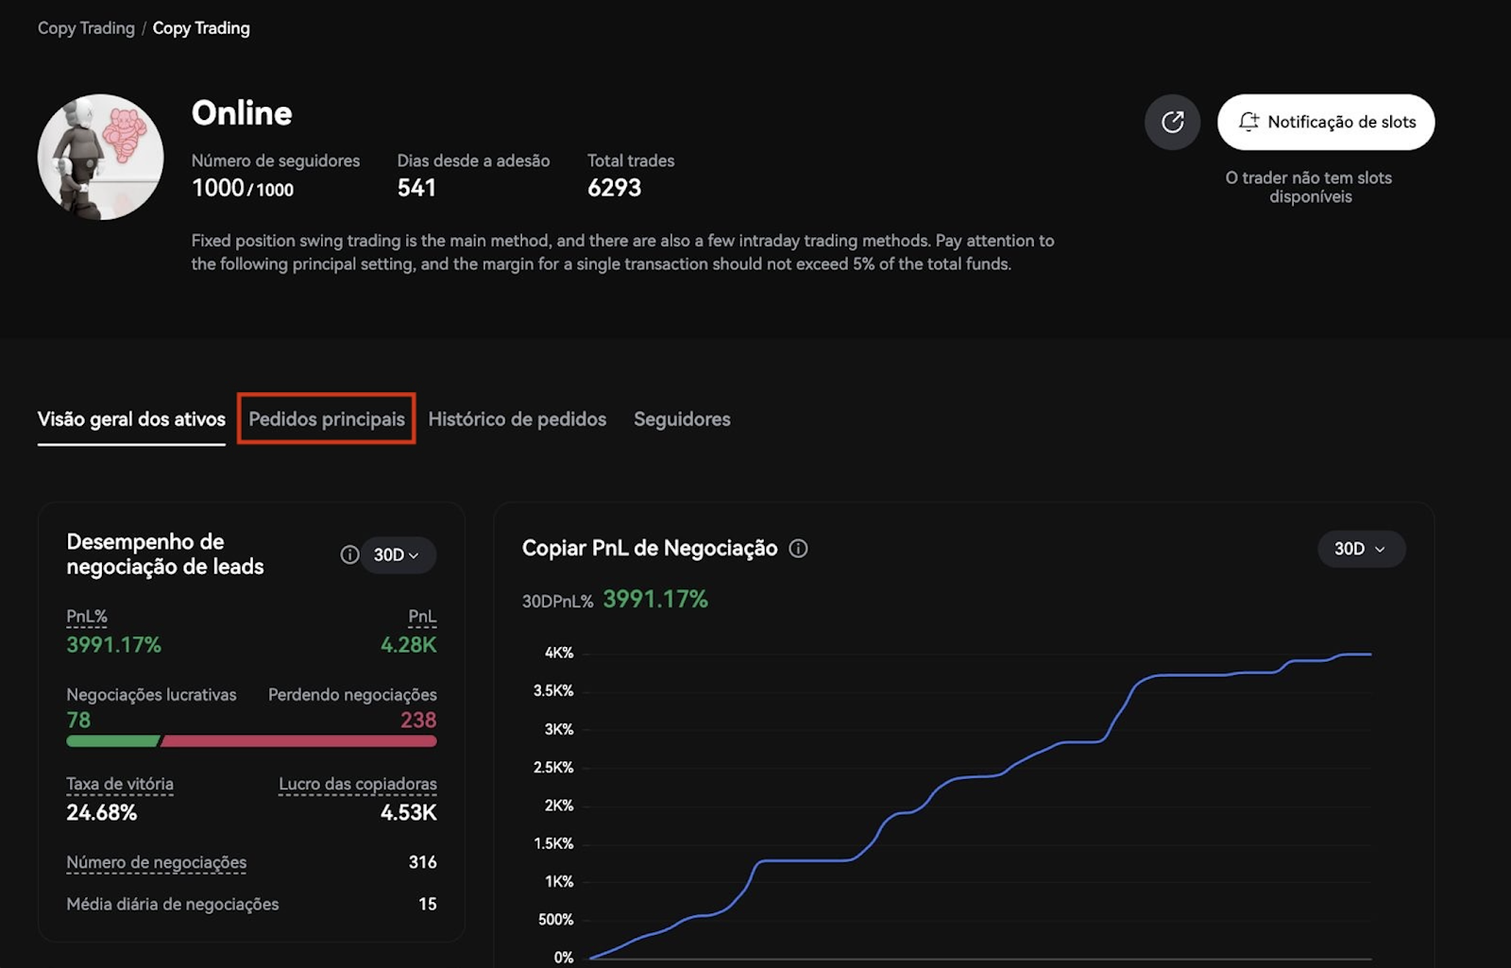Open the Histórico de pedidos tab
The height and width of the screenshot is (968, 1511).
point(517,419)
